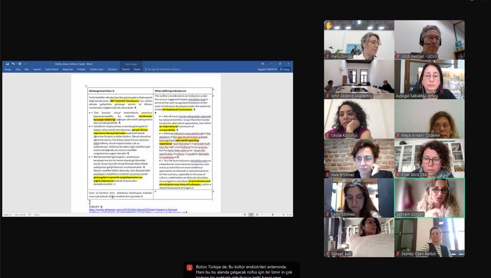Click the Aysegül SABUKTAY account name in Word
491x278 pixels.
[267, 69]
